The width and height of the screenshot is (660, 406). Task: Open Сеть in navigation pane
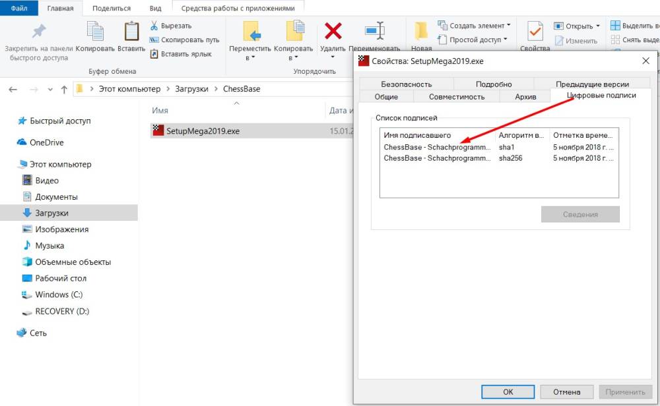38,333
